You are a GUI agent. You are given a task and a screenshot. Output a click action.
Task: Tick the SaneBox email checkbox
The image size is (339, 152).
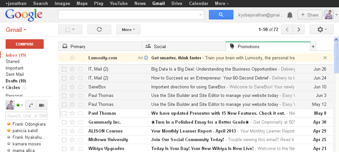64,87
